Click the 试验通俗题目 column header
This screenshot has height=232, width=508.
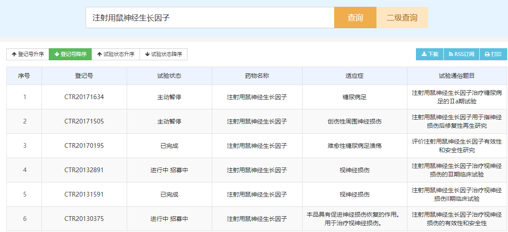coord(457,76)
